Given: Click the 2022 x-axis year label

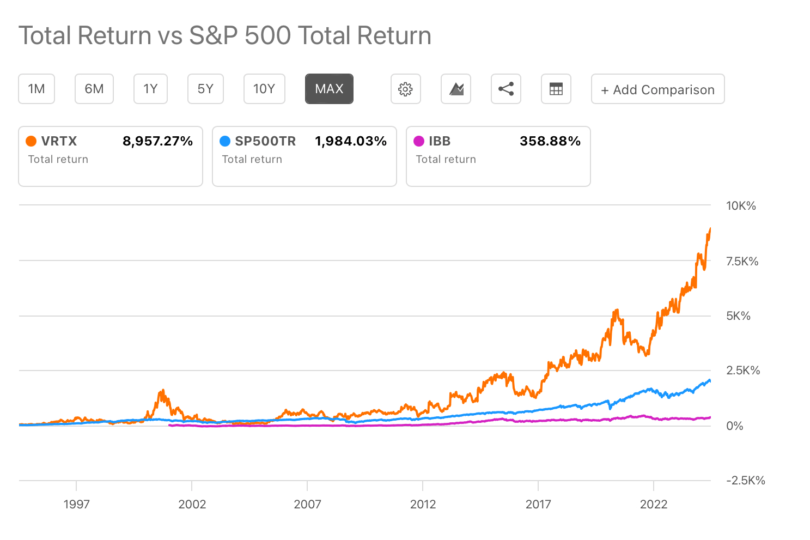Looking at the screenshot, I should coord(654,504).
